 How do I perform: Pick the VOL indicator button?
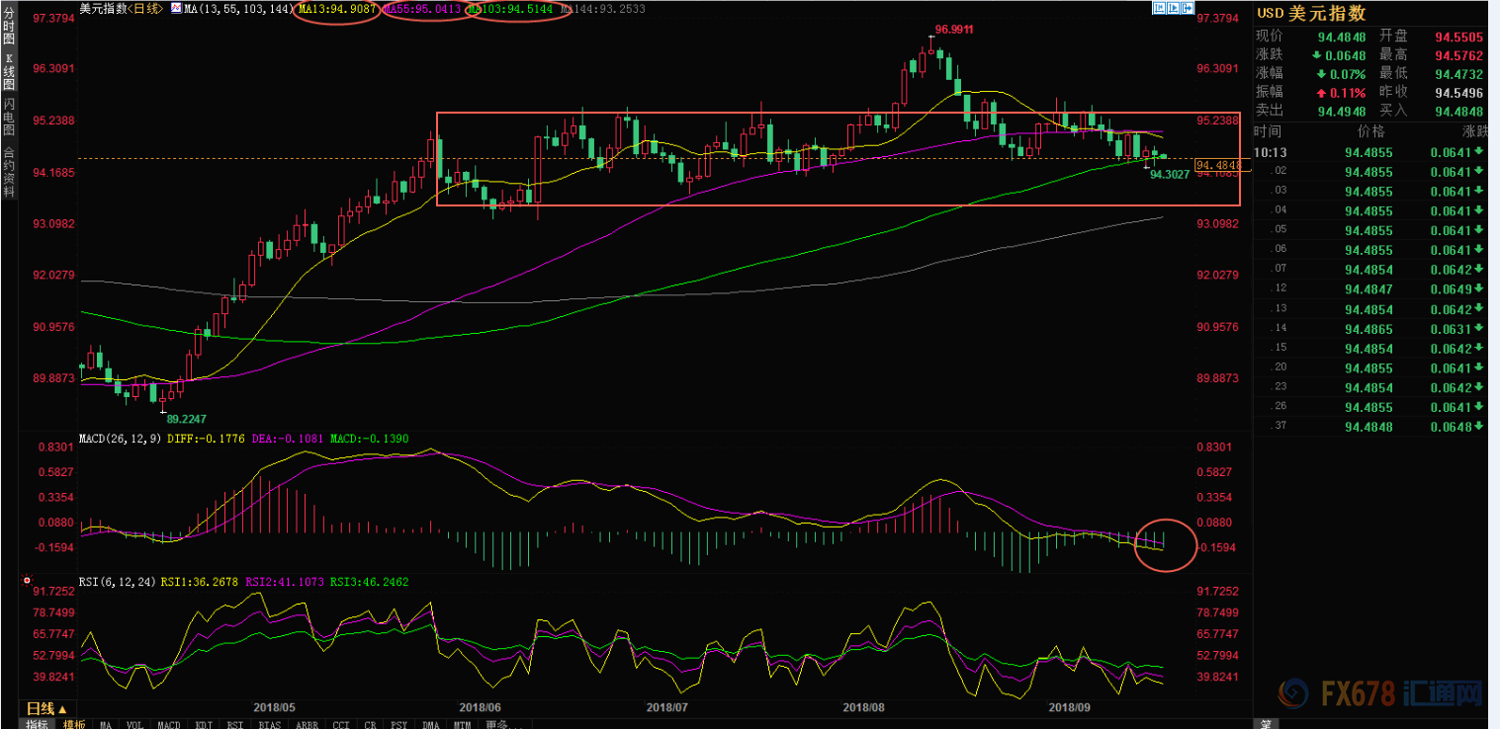[135, 724]
